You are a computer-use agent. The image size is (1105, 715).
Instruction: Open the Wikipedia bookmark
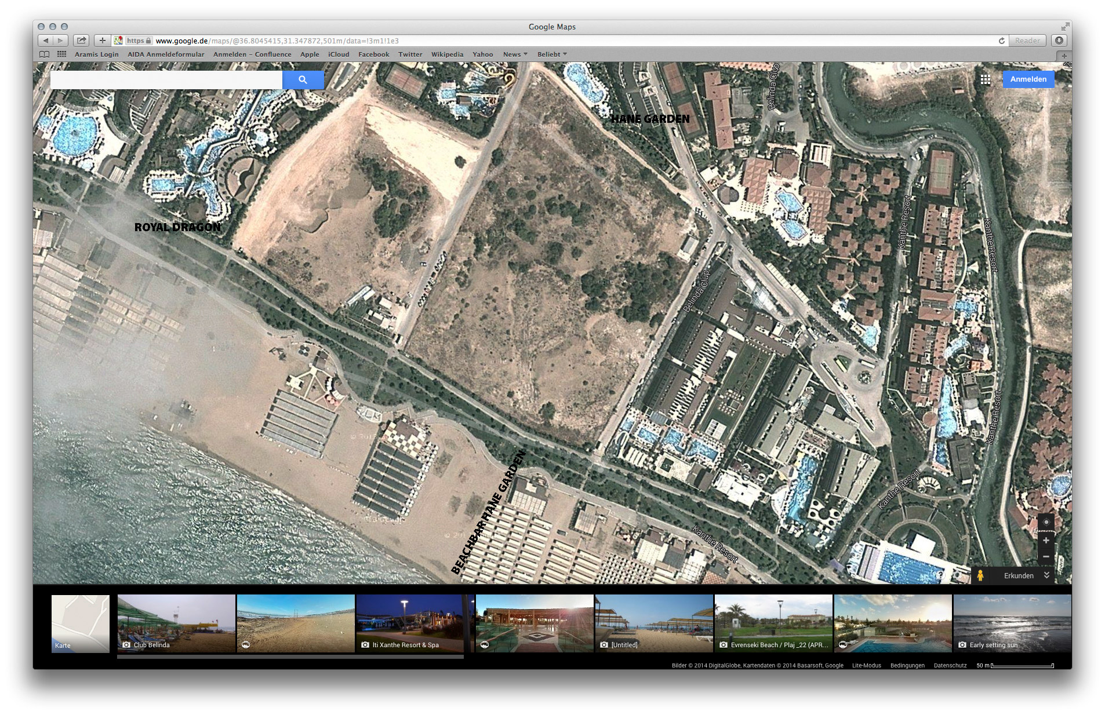pos(447,54)
